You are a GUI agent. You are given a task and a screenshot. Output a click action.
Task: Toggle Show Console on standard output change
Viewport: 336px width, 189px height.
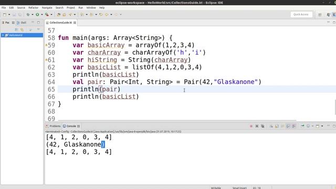288,126
